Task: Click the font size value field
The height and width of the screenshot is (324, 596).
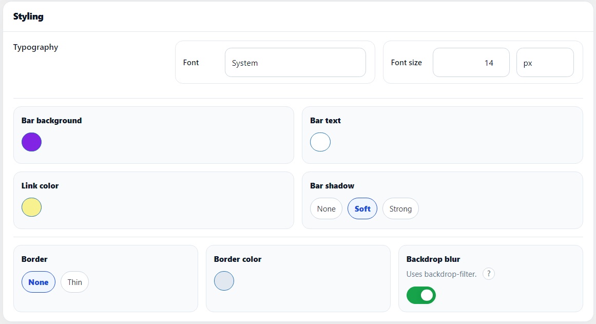Action: [x=471, y=62]
